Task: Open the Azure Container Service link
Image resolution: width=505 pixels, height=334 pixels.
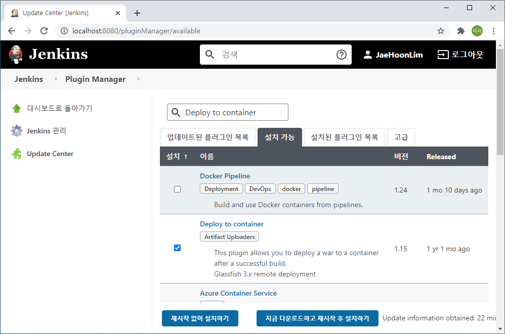Action: coord(238,293)
